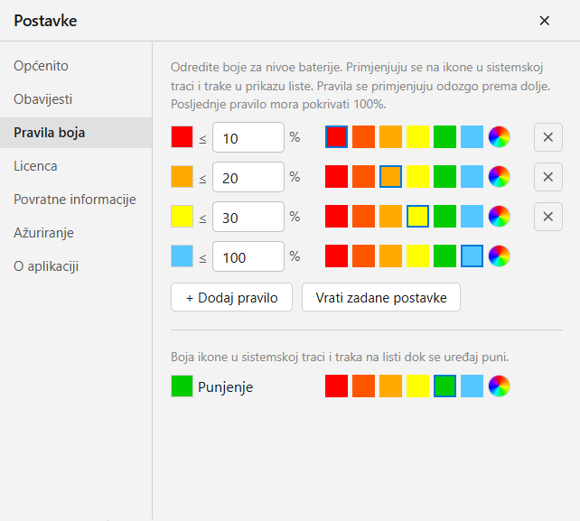Delete the 30% color rule

tap(548, 217)
